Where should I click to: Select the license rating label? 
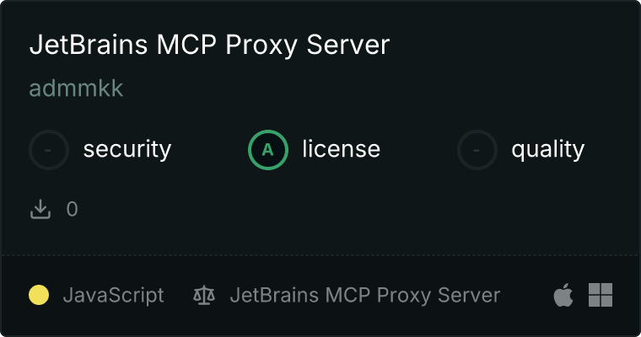341,148
